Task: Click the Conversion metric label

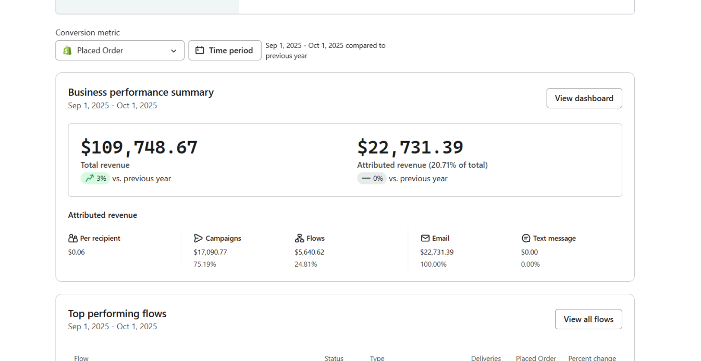Action: 88,33
